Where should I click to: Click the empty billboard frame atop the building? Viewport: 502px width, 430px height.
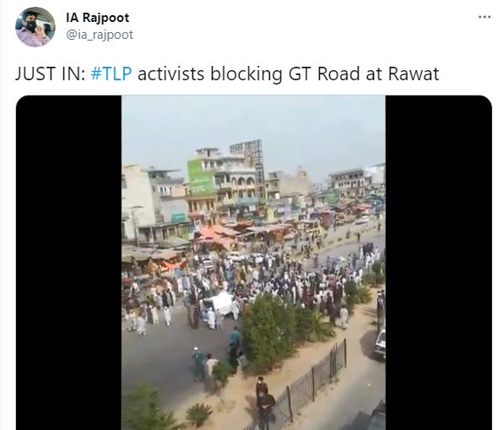(246, 149)
